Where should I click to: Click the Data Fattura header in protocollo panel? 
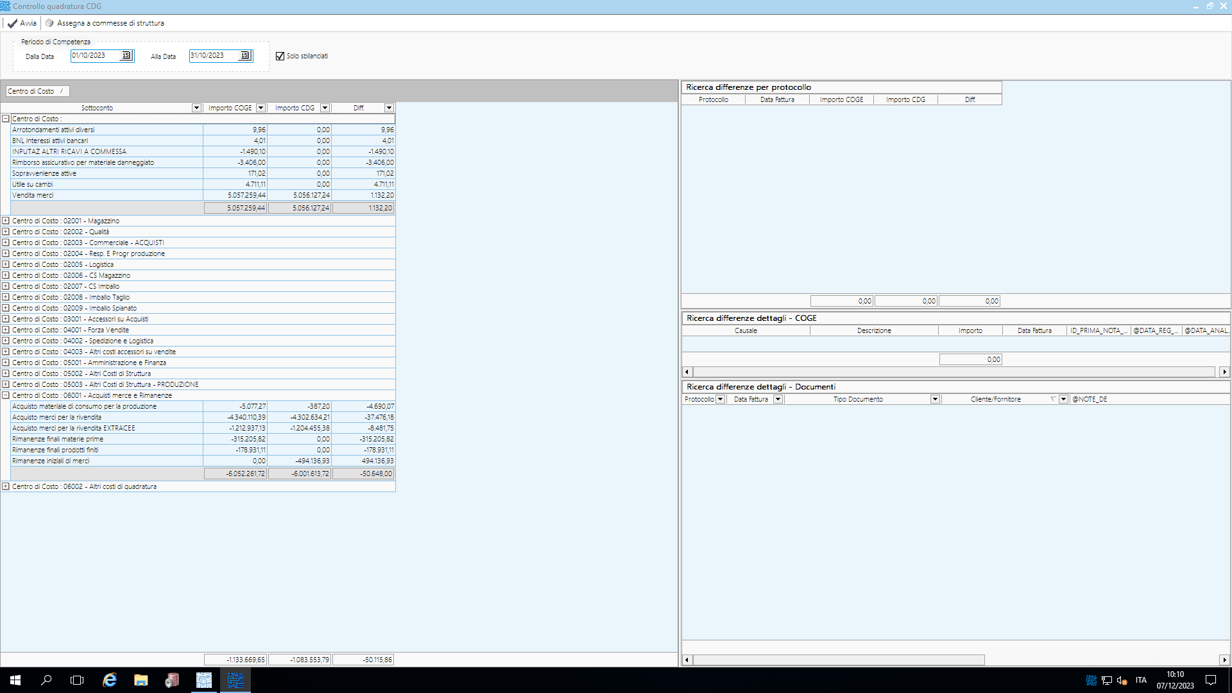click(777, 99)
